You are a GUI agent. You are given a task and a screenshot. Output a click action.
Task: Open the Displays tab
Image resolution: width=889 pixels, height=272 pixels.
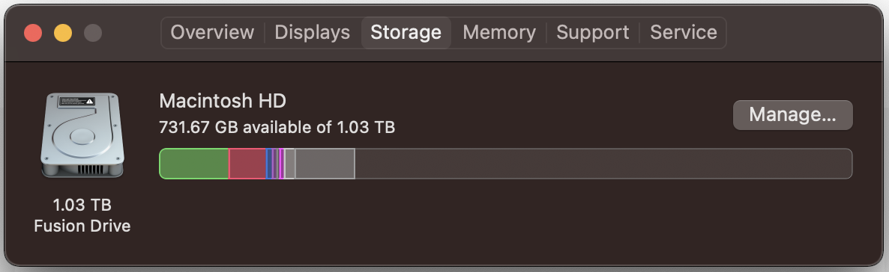(x=313, y=33)
